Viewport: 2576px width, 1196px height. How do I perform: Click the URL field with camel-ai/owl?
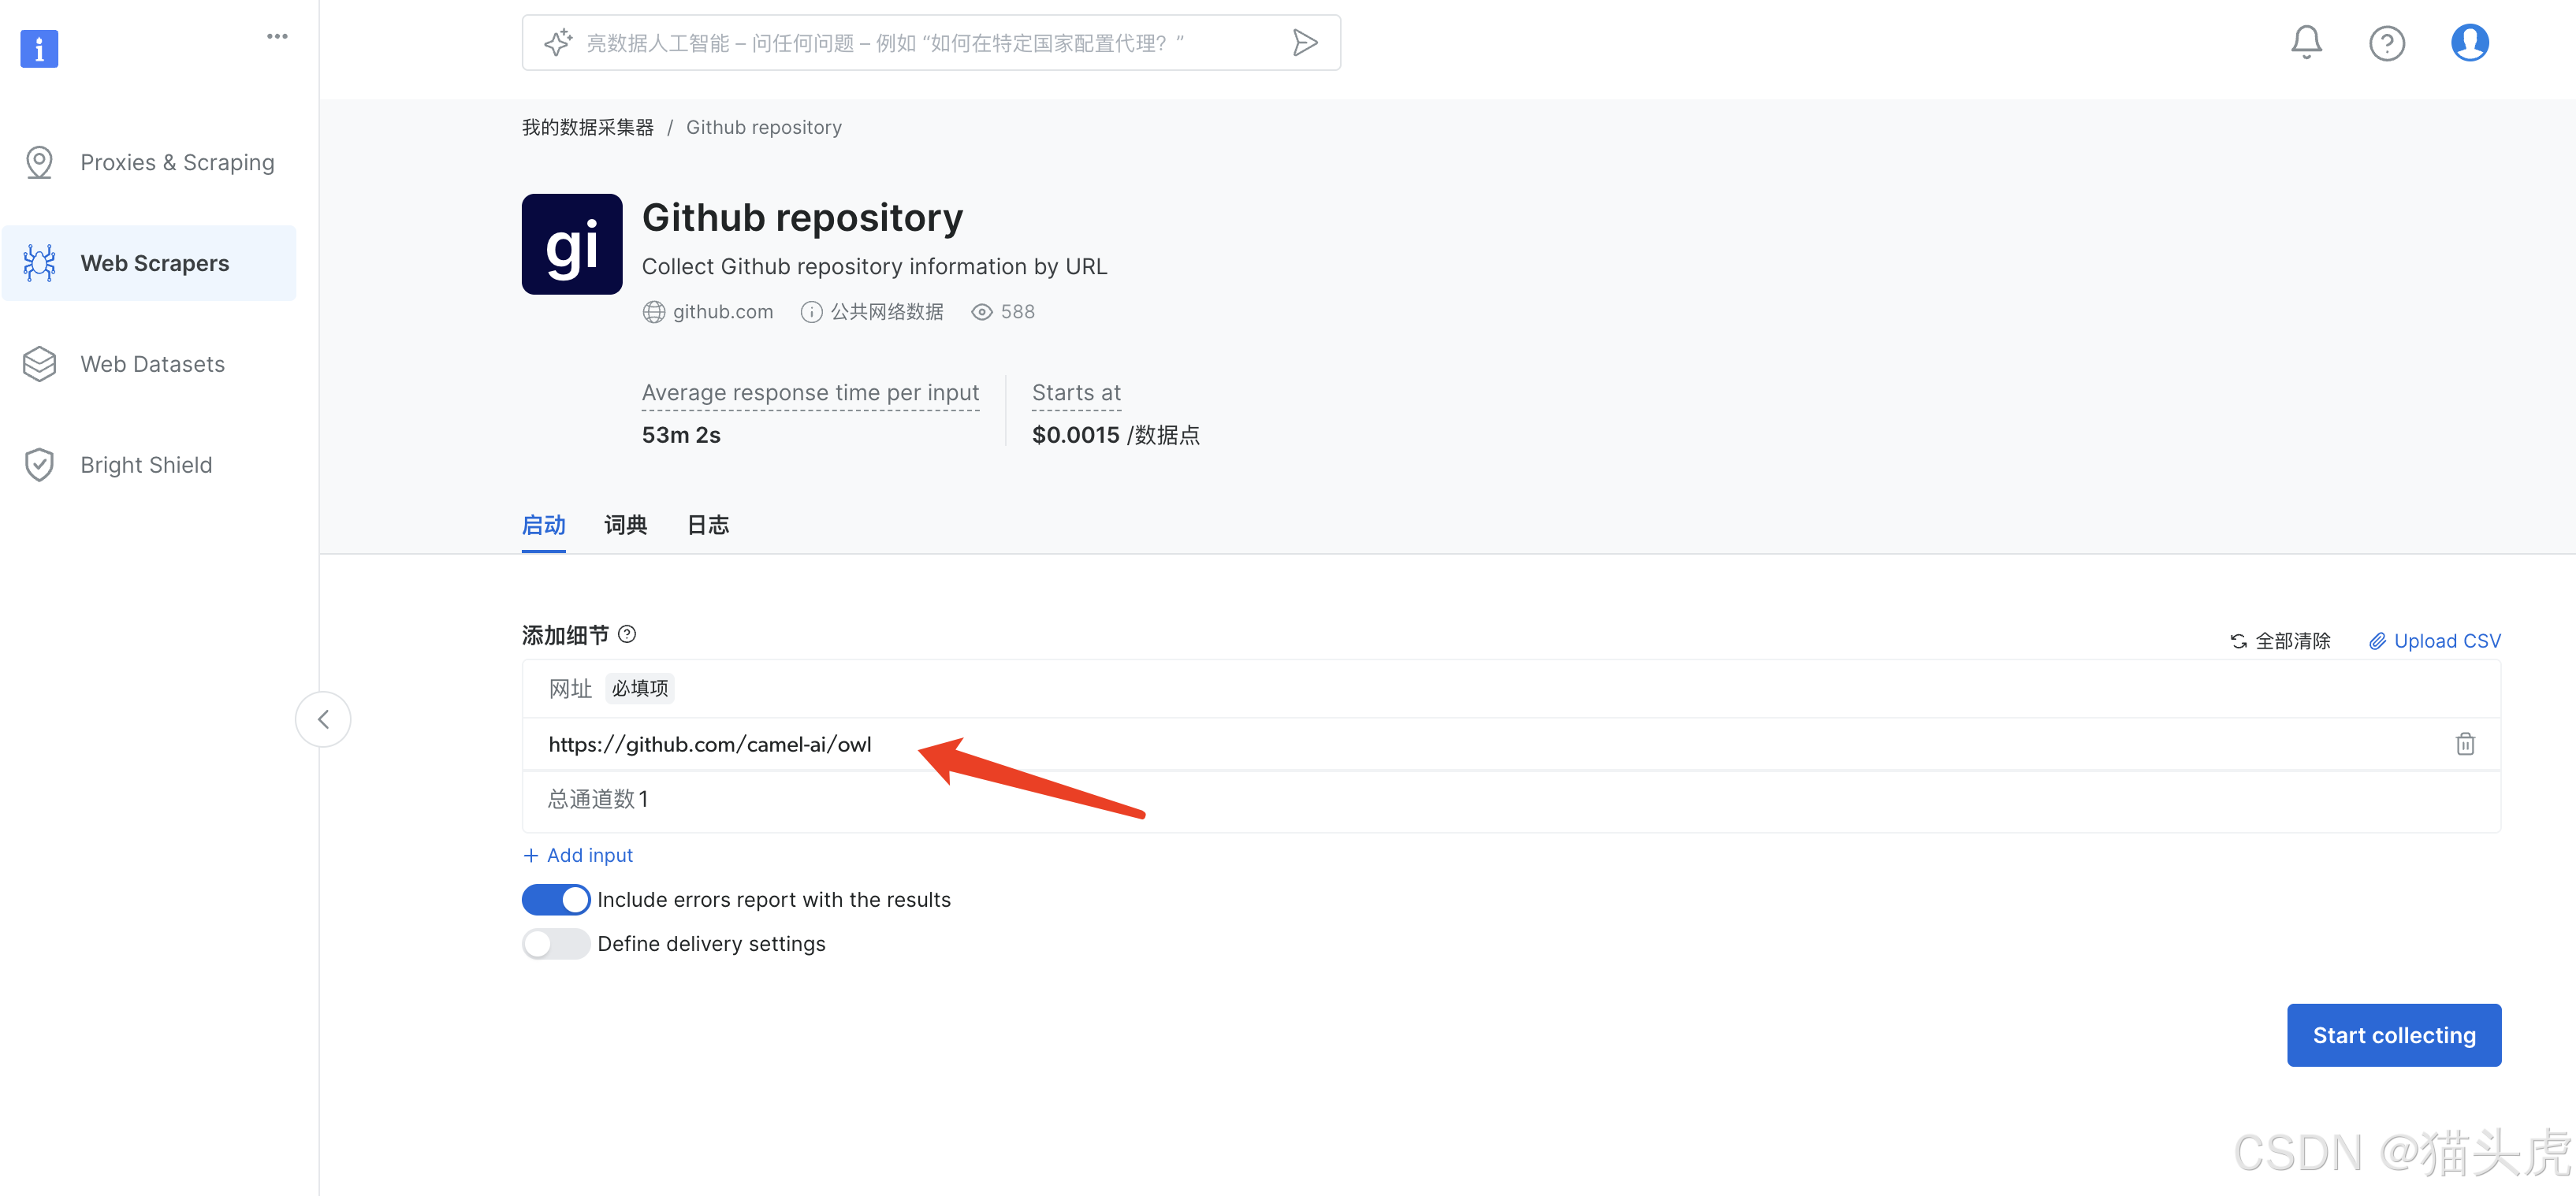pos(1511,744)
